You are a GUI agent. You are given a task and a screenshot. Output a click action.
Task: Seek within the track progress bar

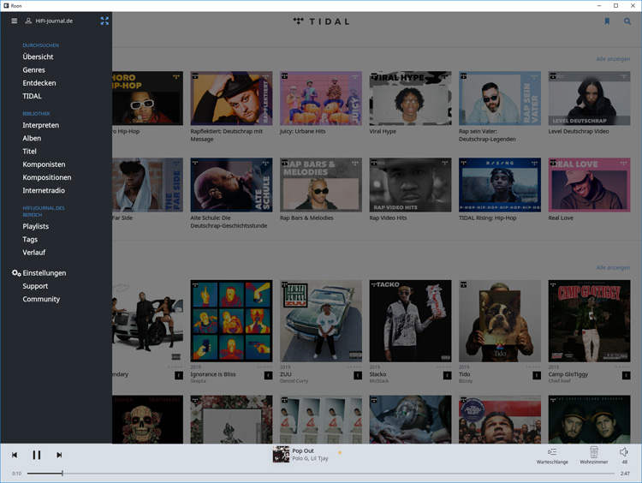point(321,474)
